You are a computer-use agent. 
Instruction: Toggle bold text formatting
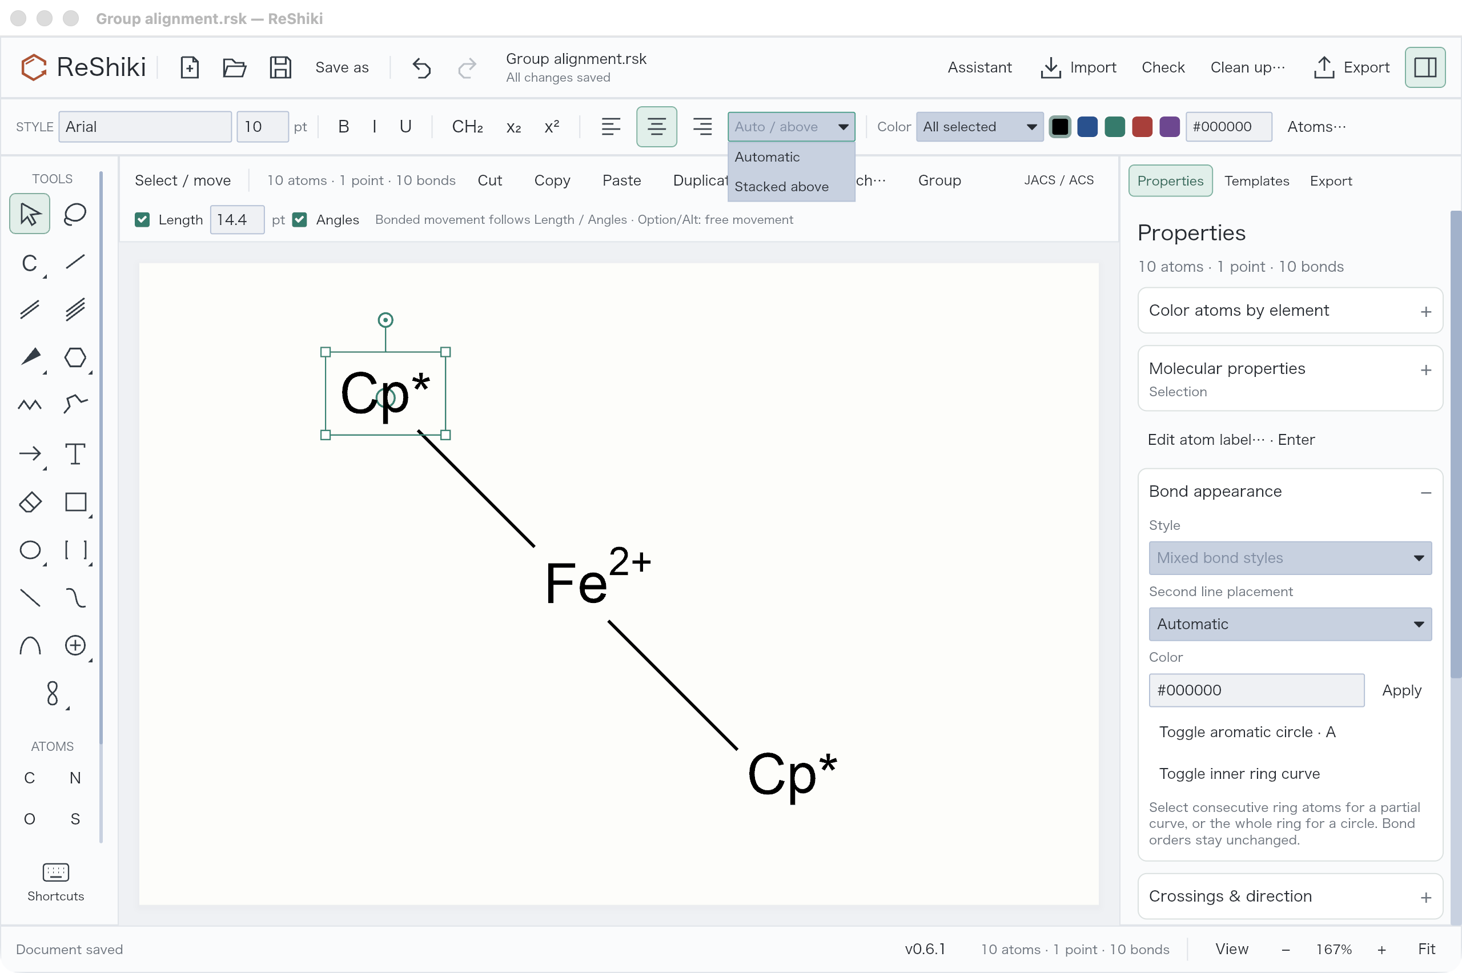click(344, 127)
